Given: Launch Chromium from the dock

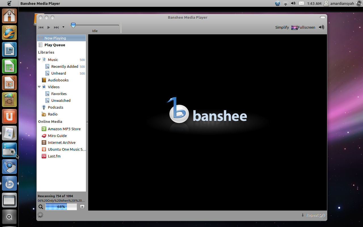Looking at the screenshot, I should click(9, 167).
